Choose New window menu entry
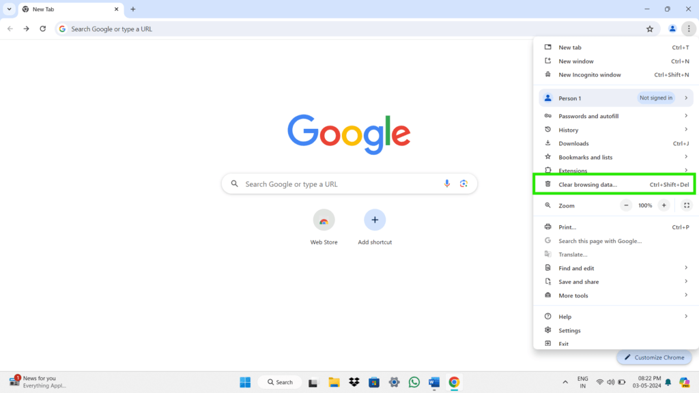The width and height of the screenshot is (699, 393). tap(616, 61)
